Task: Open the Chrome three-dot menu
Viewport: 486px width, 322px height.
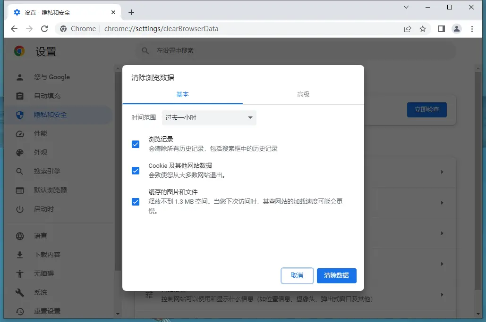Action: [x=472, y=29]
